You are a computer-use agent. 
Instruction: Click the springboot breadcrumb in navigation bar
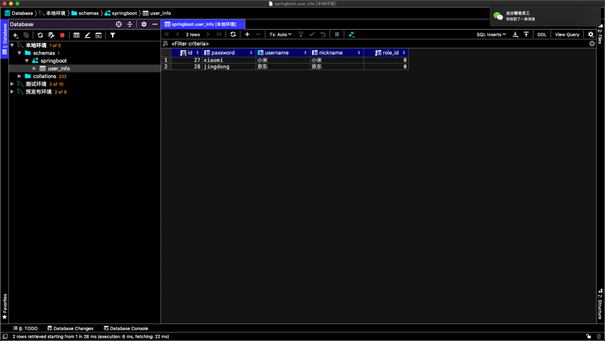[x=121, y=13]
